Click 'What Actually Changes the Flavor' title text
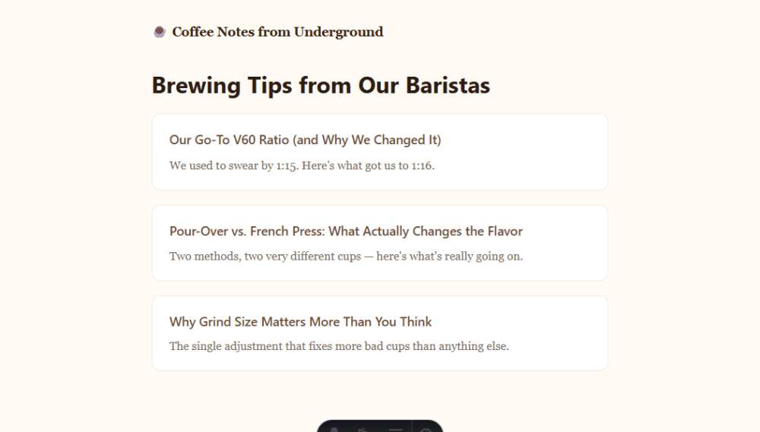The height and width of the screenshot is (432, 760). 426,231
